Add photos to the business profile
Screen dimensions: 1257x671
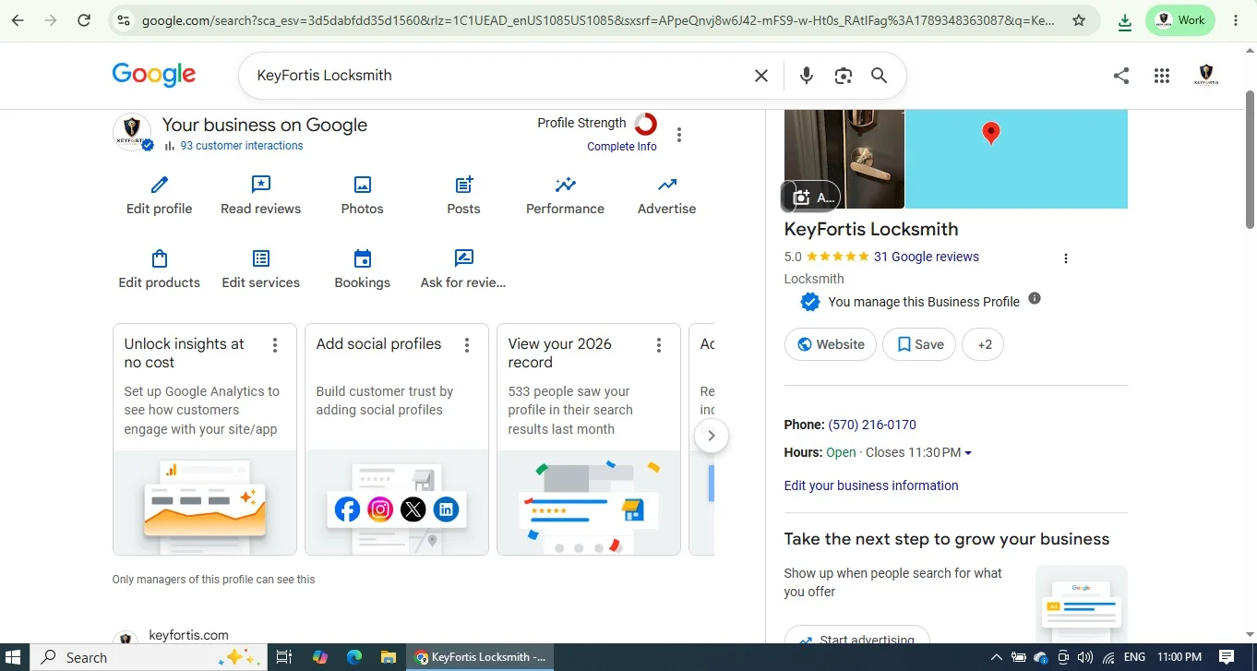pyautogui.click(x=811, y=197)
